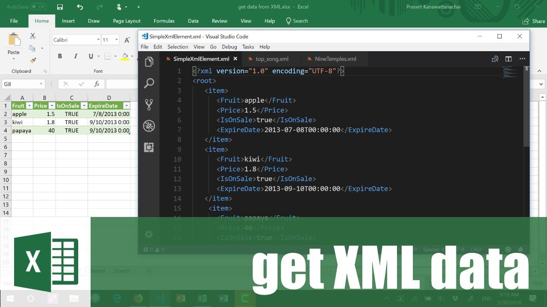Image resolution: width=547 pixels, height=307 pixels.
Task: Click the Insert Function fx icon
Action: (97, 84)
